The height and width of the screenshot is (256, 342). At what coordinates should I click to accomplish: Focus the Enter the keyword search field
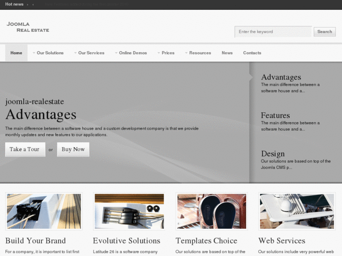[x=273, y=32]
